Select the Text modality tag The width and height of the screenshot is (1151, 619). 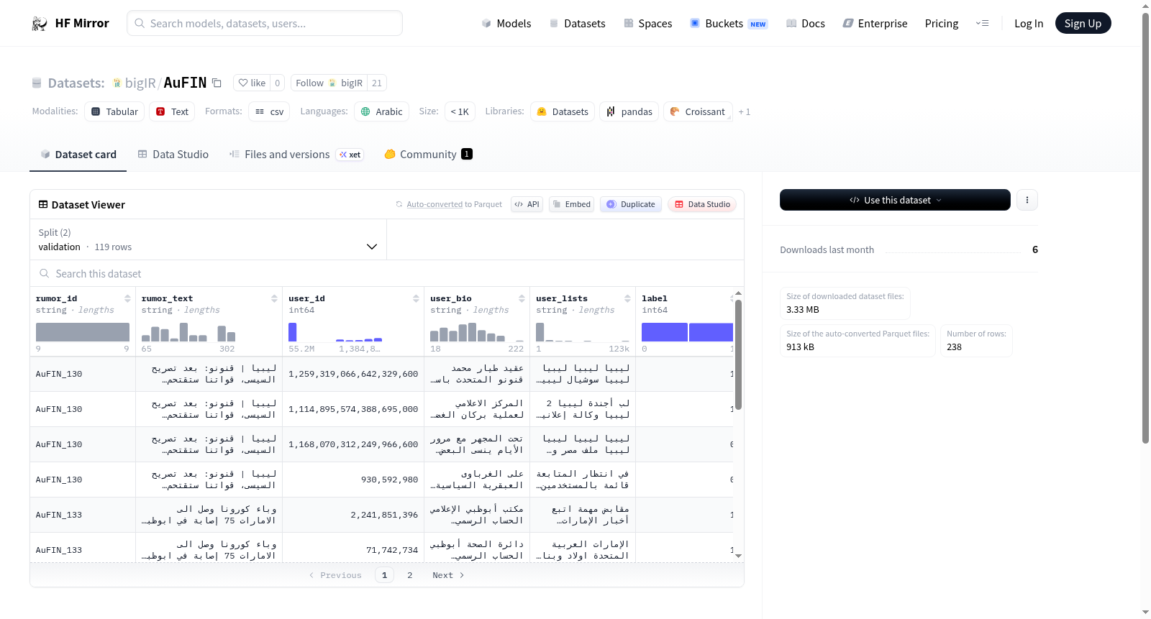172,111
